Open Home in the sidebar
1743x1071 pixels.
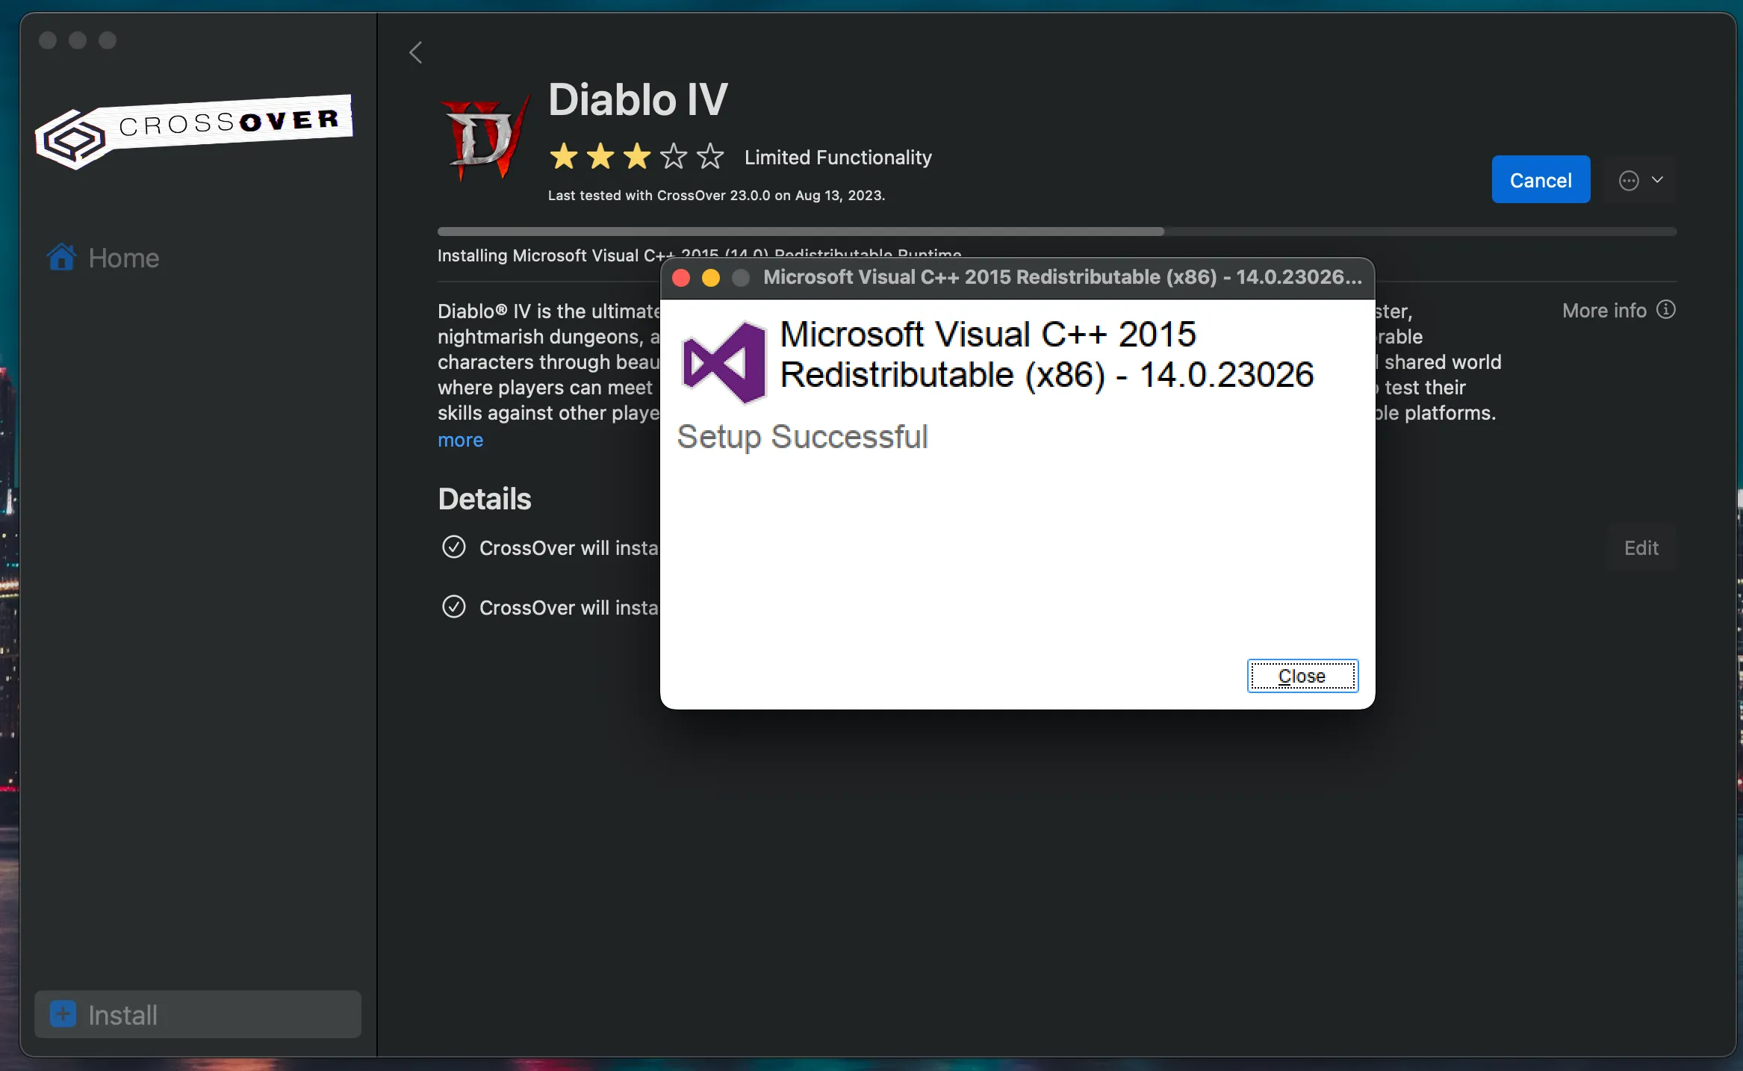[103, 258]
